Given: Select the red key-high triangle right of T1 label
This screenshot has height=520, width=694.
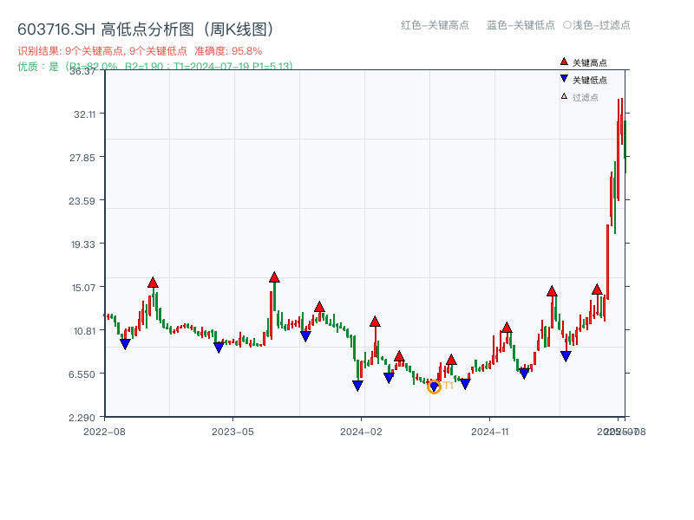Looking at the screenshot, I should click(451, 360).
